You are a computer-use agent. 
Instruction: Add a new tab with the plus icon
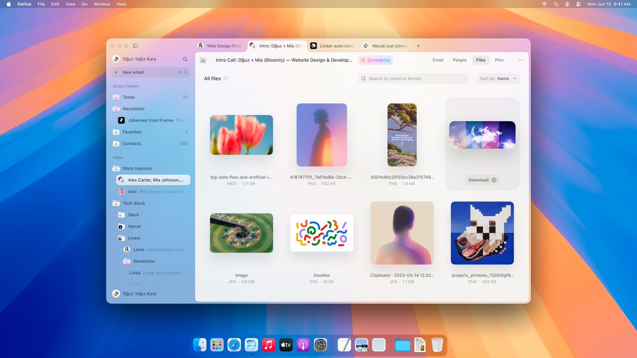pyautogui.click(x=418, y=46)
